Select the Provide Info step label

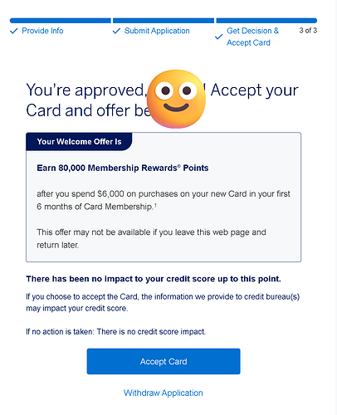coord(42,31)
